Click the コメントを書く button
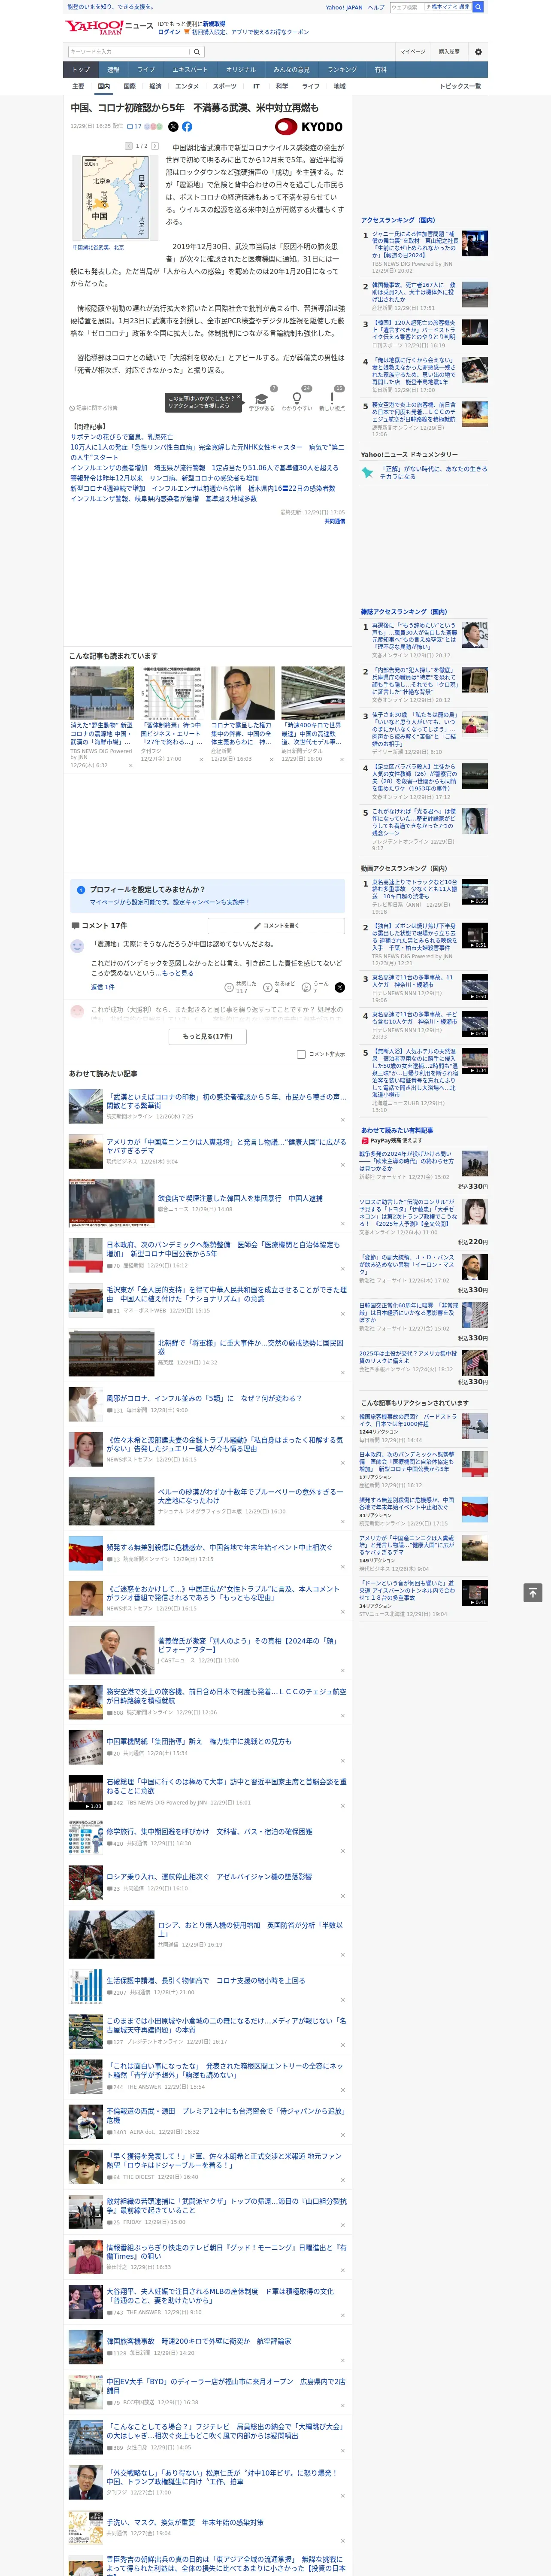Image resolution: width=551 pixels, height=2576 pixels. coord(276,926)
